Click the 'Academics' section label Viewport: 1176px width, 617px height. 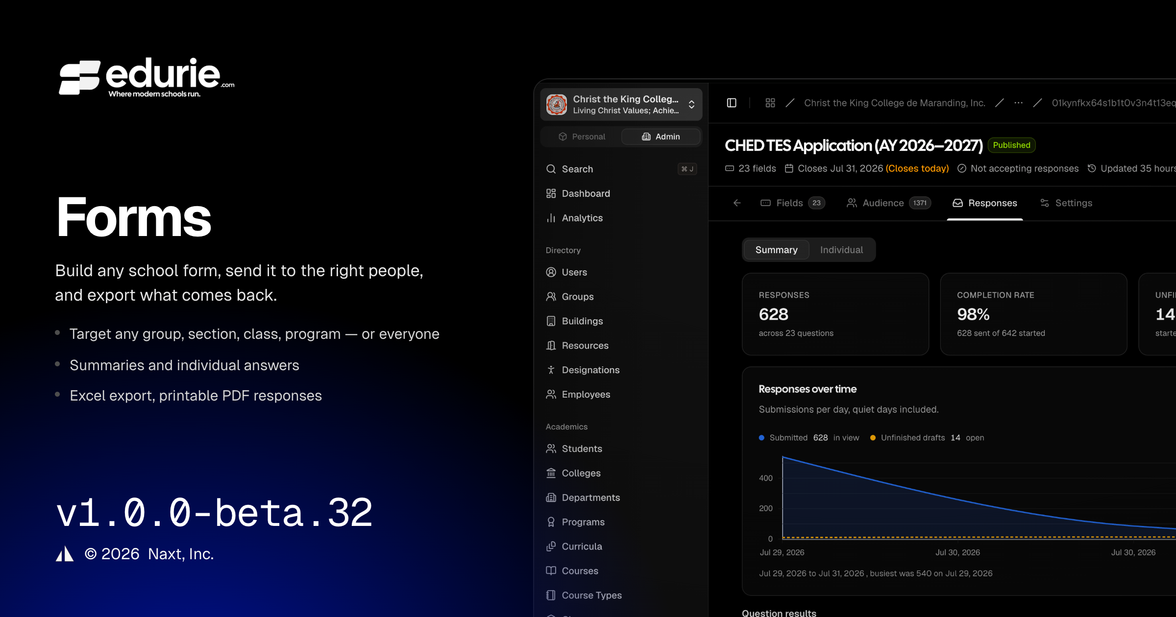click(566, 427)
